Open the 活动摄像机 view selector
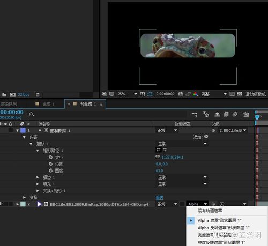 coord(256,94)
